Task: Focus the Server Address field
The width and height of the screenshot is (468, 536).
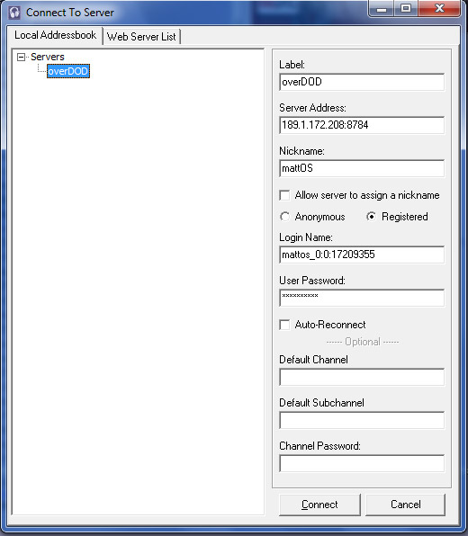Action: [362, 125]
